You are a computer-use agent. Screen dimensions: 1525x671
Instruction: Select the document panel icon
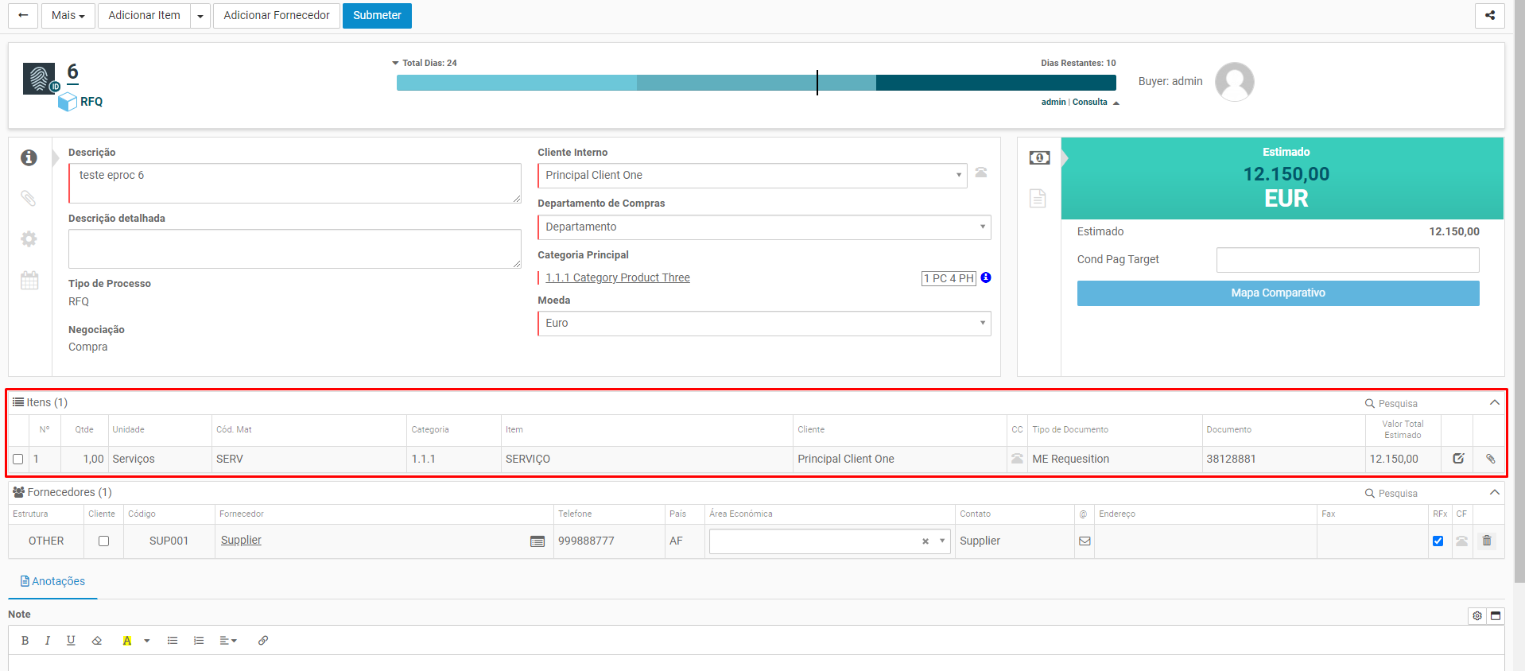(1038, 198)
